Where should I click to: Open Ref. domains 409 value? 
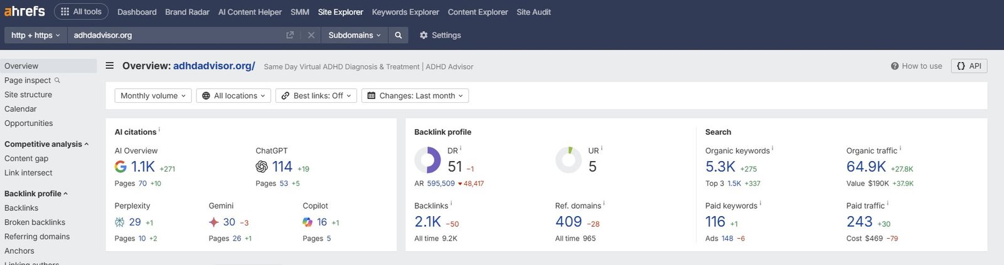click(x=569, y=222)
